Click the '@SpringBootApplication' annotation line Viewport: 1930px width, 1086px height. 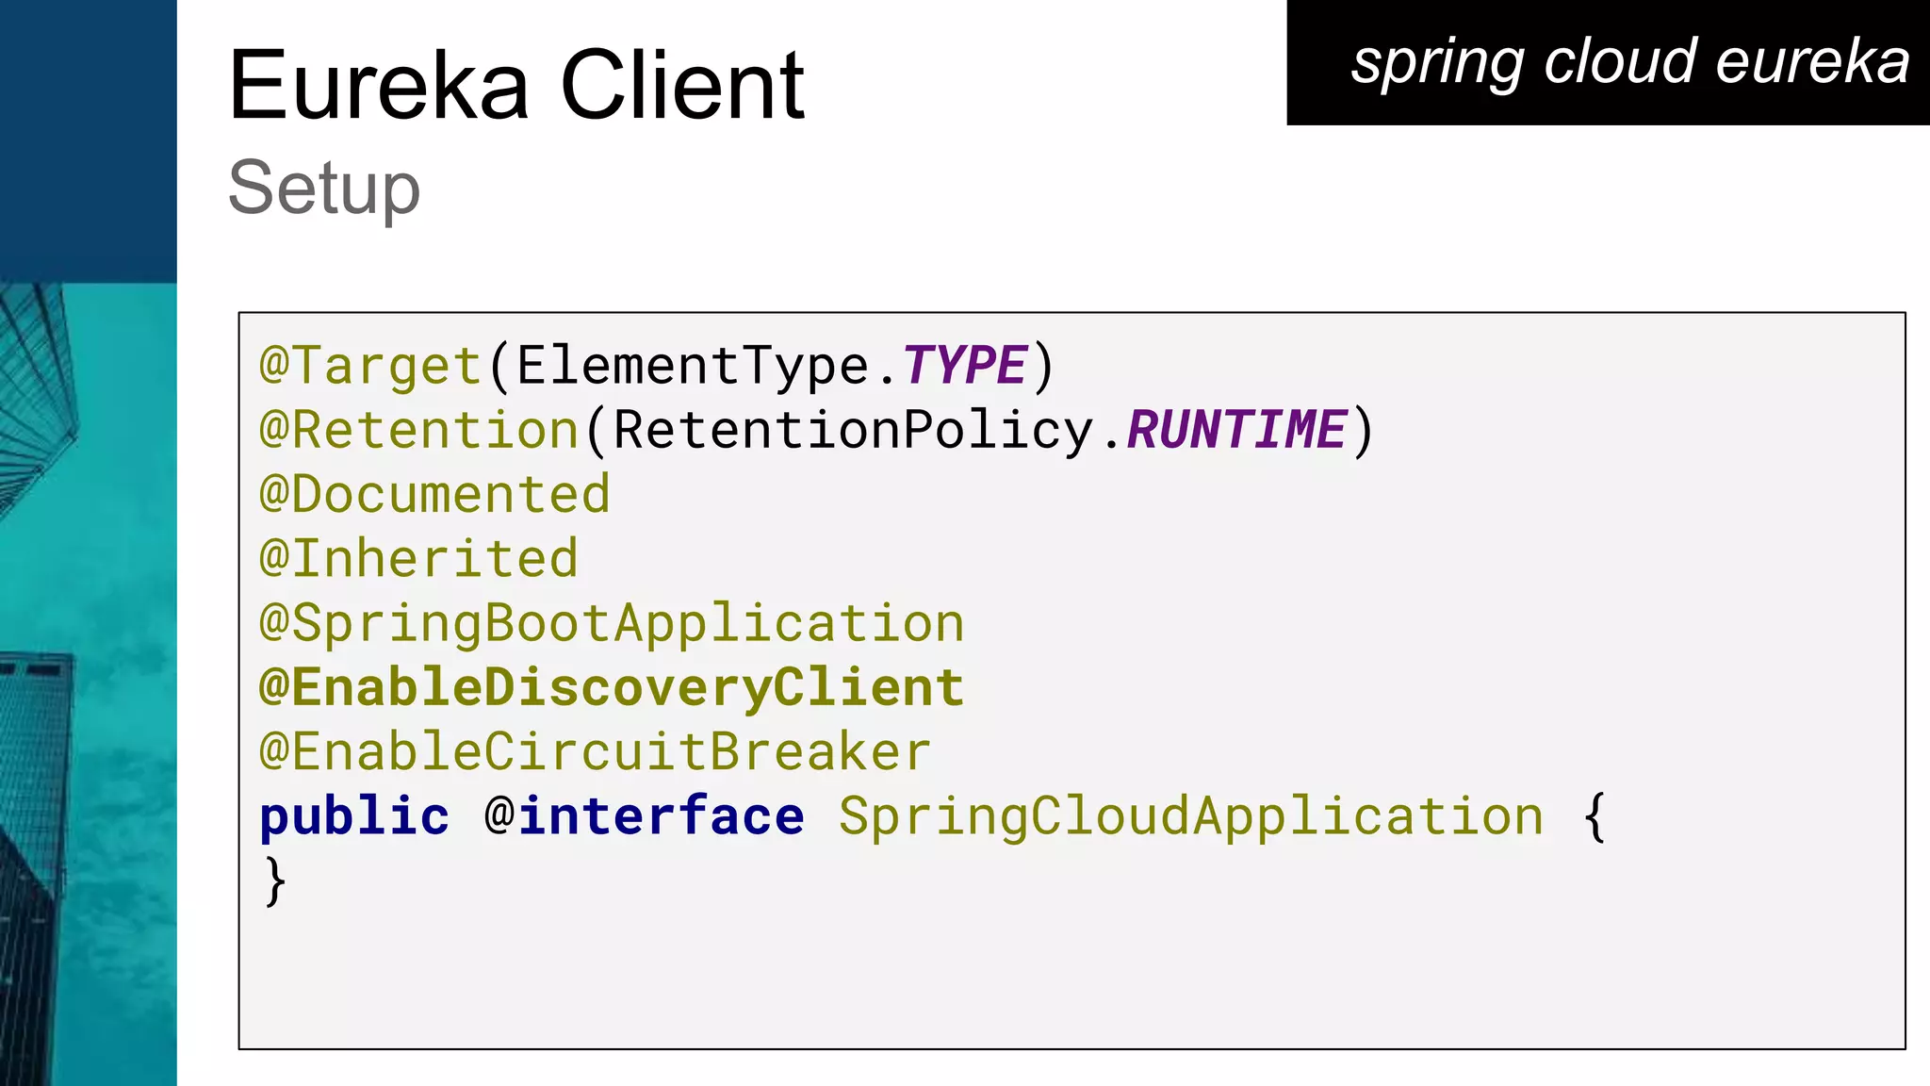pyautogui.click(x=612, y=624)
